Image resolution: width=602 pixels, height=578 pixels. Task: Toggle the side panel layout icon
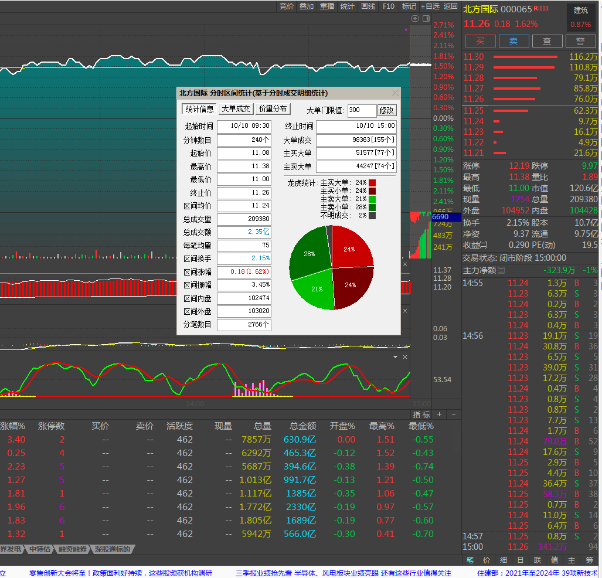pyautogui.click(x=426, y=18)
